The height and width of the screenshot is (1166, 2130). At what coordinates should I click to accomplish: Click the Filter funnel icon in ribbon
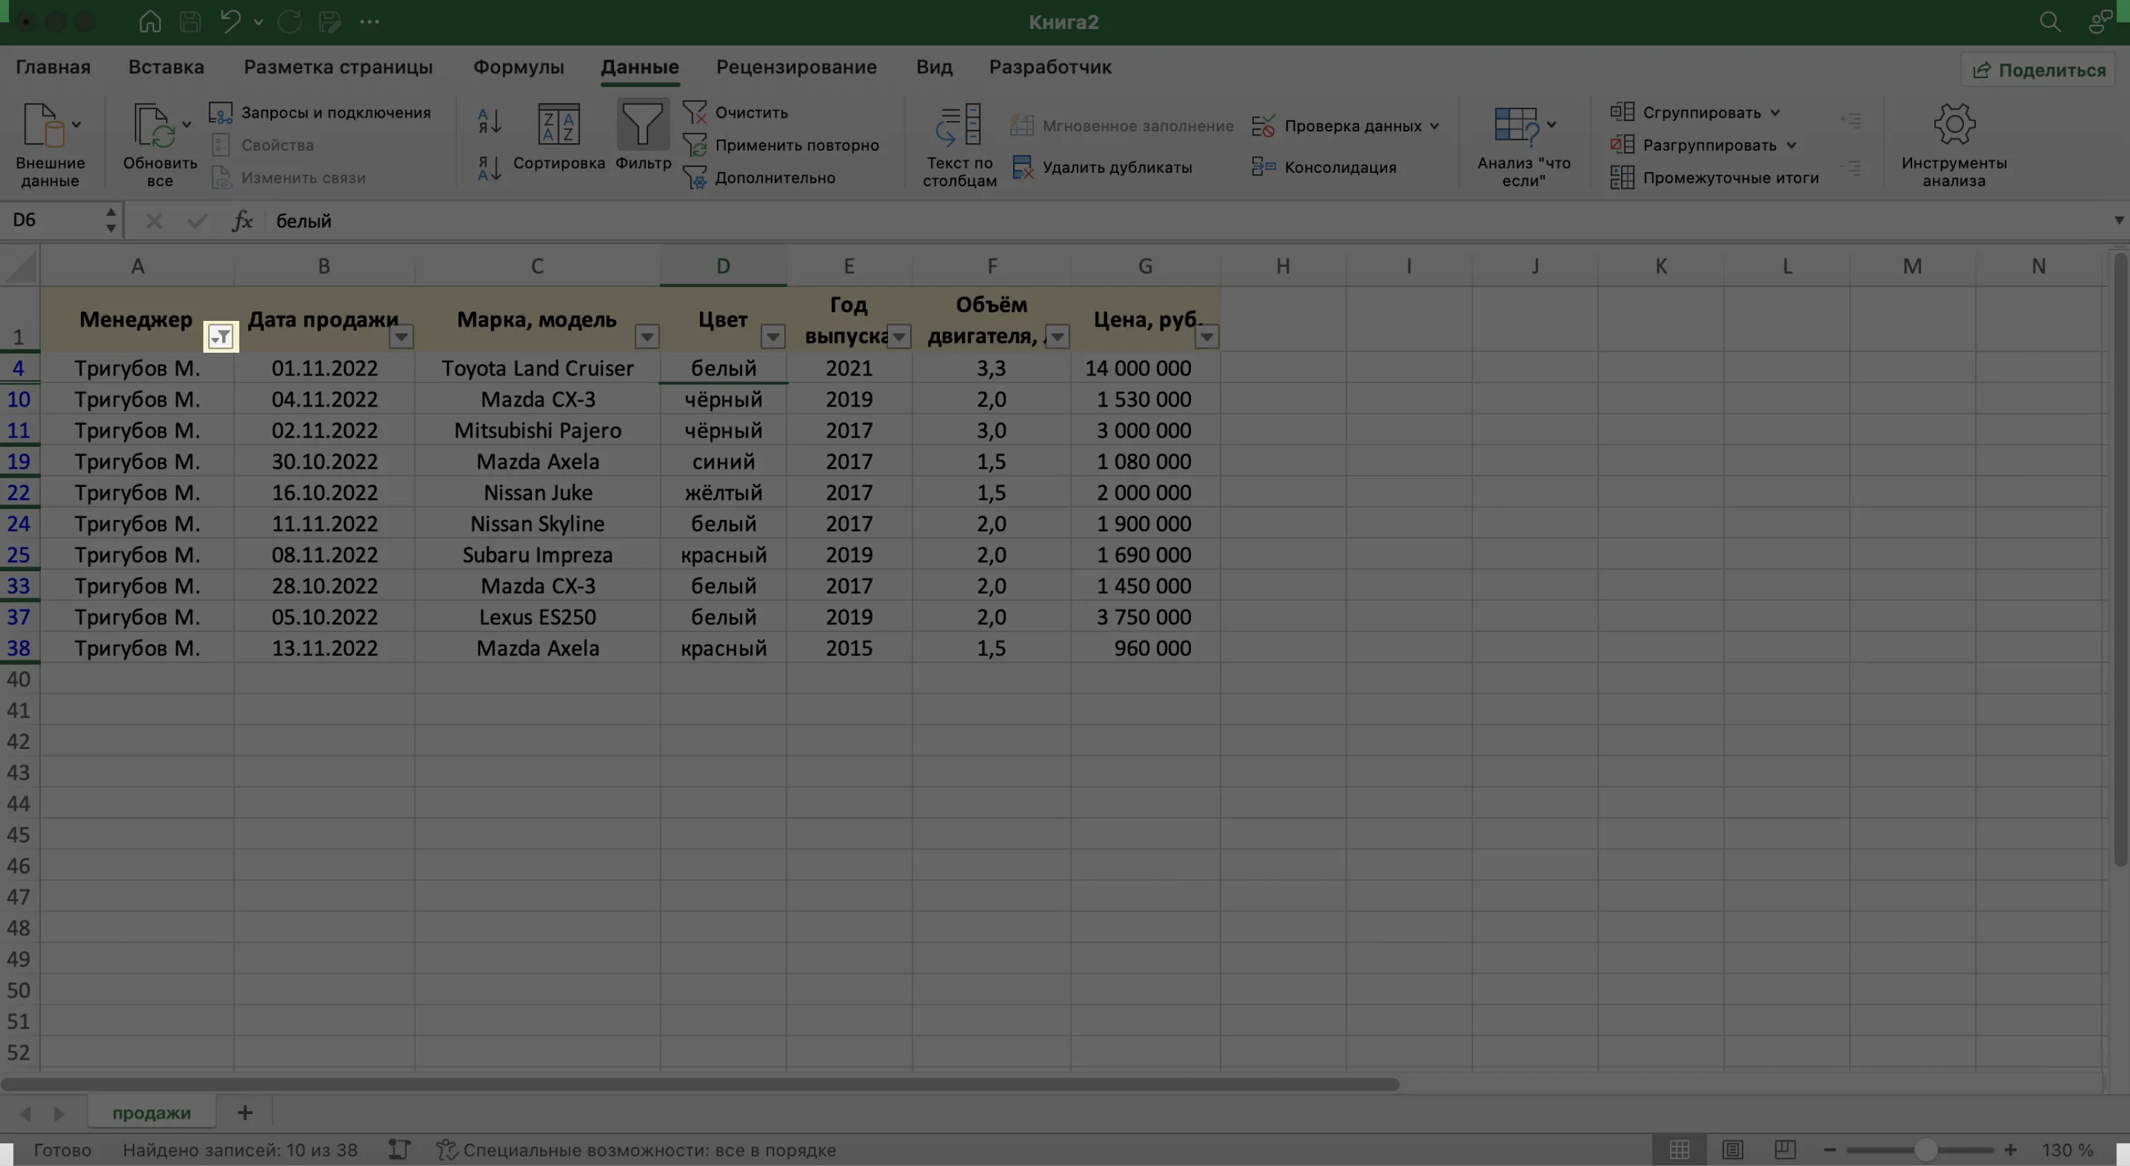point(642,126)
